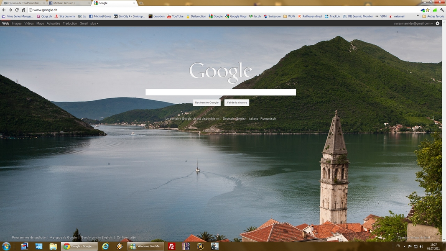This screenshot has width=446, height=251.
Task: Open the TrackLiv bookmark
Action: [332, 16]
